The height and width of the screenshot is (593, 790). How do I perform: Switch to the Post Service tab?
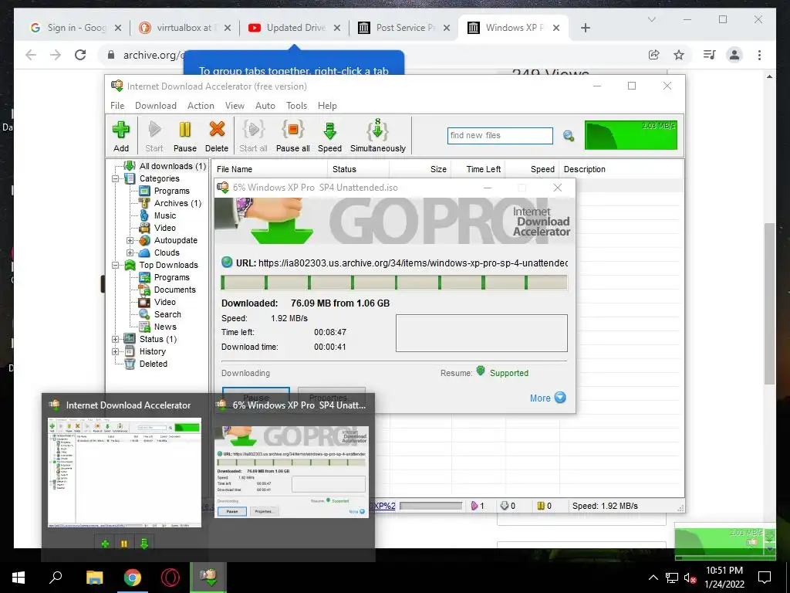coord(404,28)
